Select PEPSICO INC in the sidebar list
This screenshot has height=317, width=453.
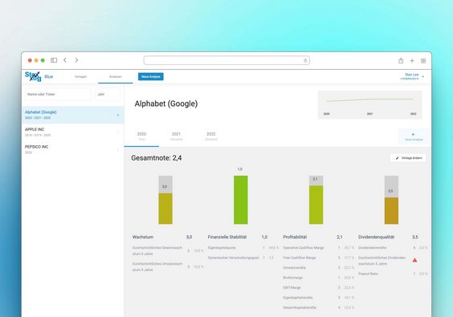tap(73, 149)
